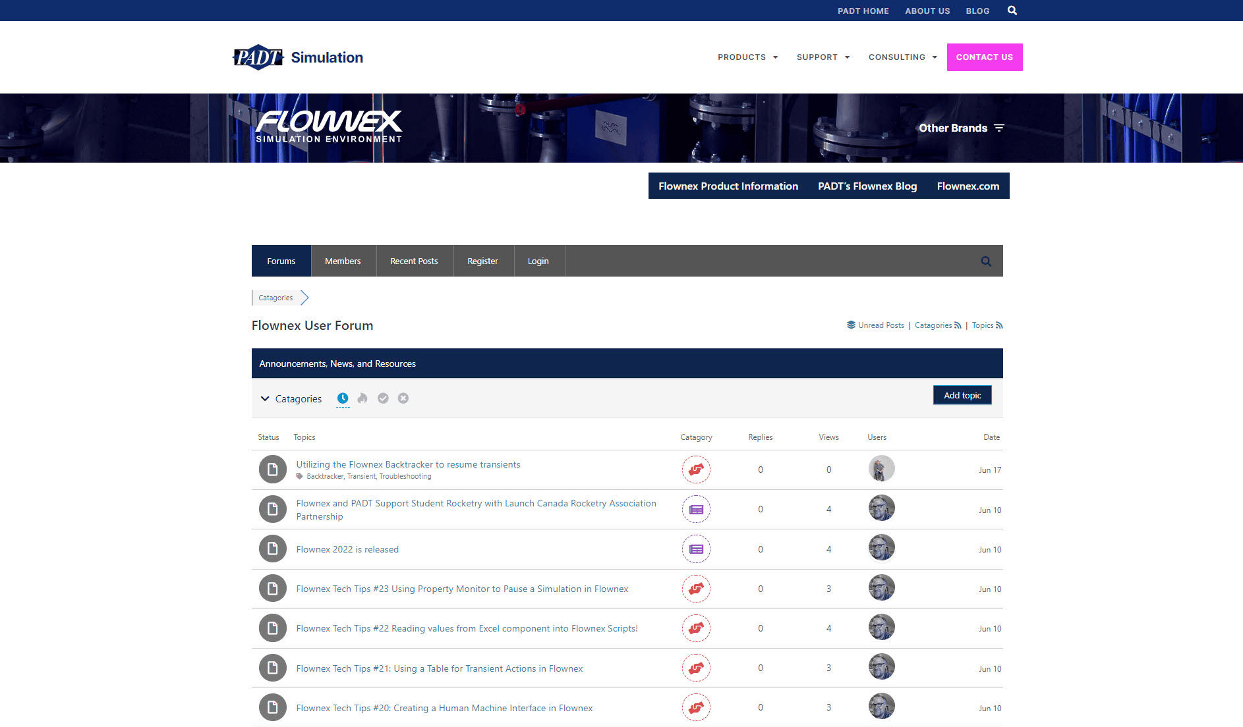Open the forum search magnifier icon
The width and height of the screenshot is (1243, 727).
pyautogui.click(x=986, y=261)
